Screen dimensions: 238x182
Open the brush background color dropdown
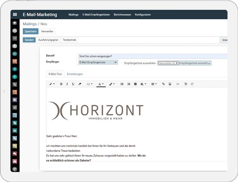click(x=112, y=84)
